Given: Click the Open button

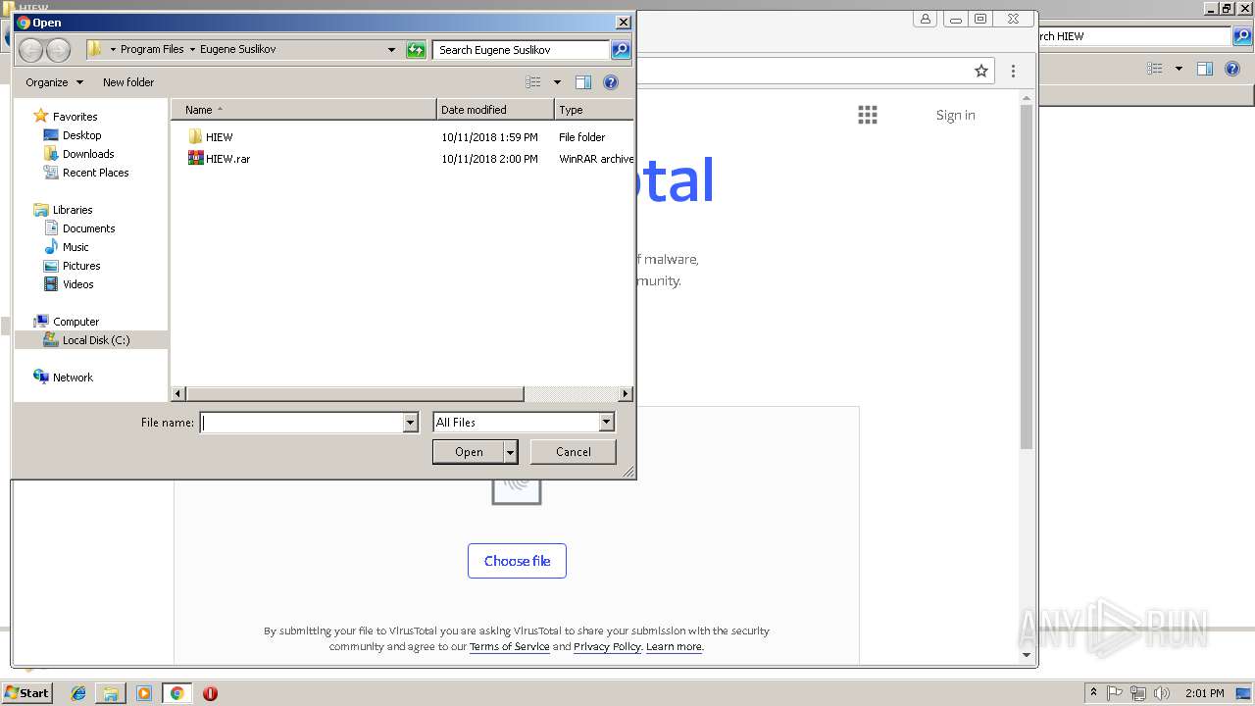Looking at the screenshot, I should 469,452.
